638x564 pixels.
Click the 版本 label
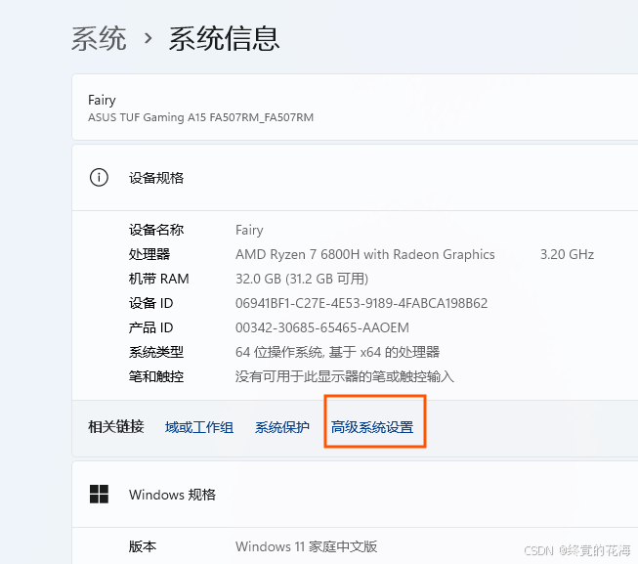(143, 546)
